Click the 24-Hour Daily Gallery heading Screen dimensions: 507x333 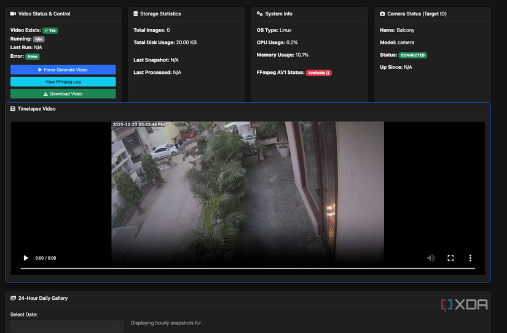[x=43, y=298]
